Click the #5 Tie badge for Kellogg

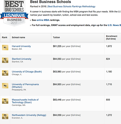click(5, 117)
